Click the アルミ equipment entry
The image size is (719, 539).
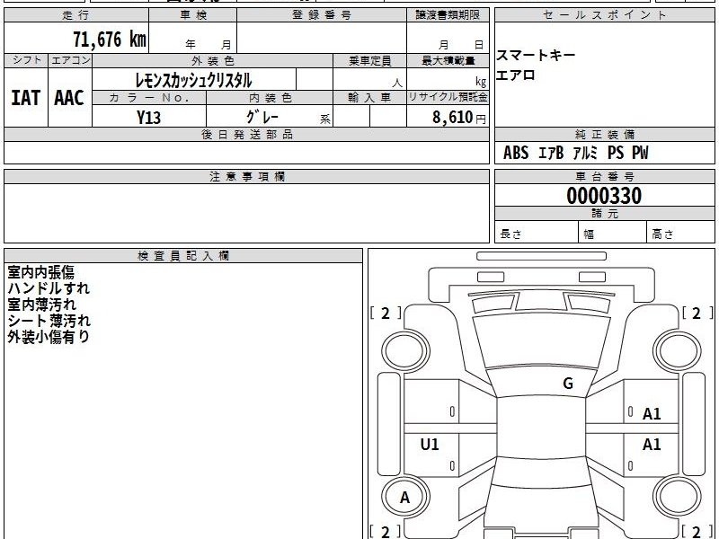(586, 153)
